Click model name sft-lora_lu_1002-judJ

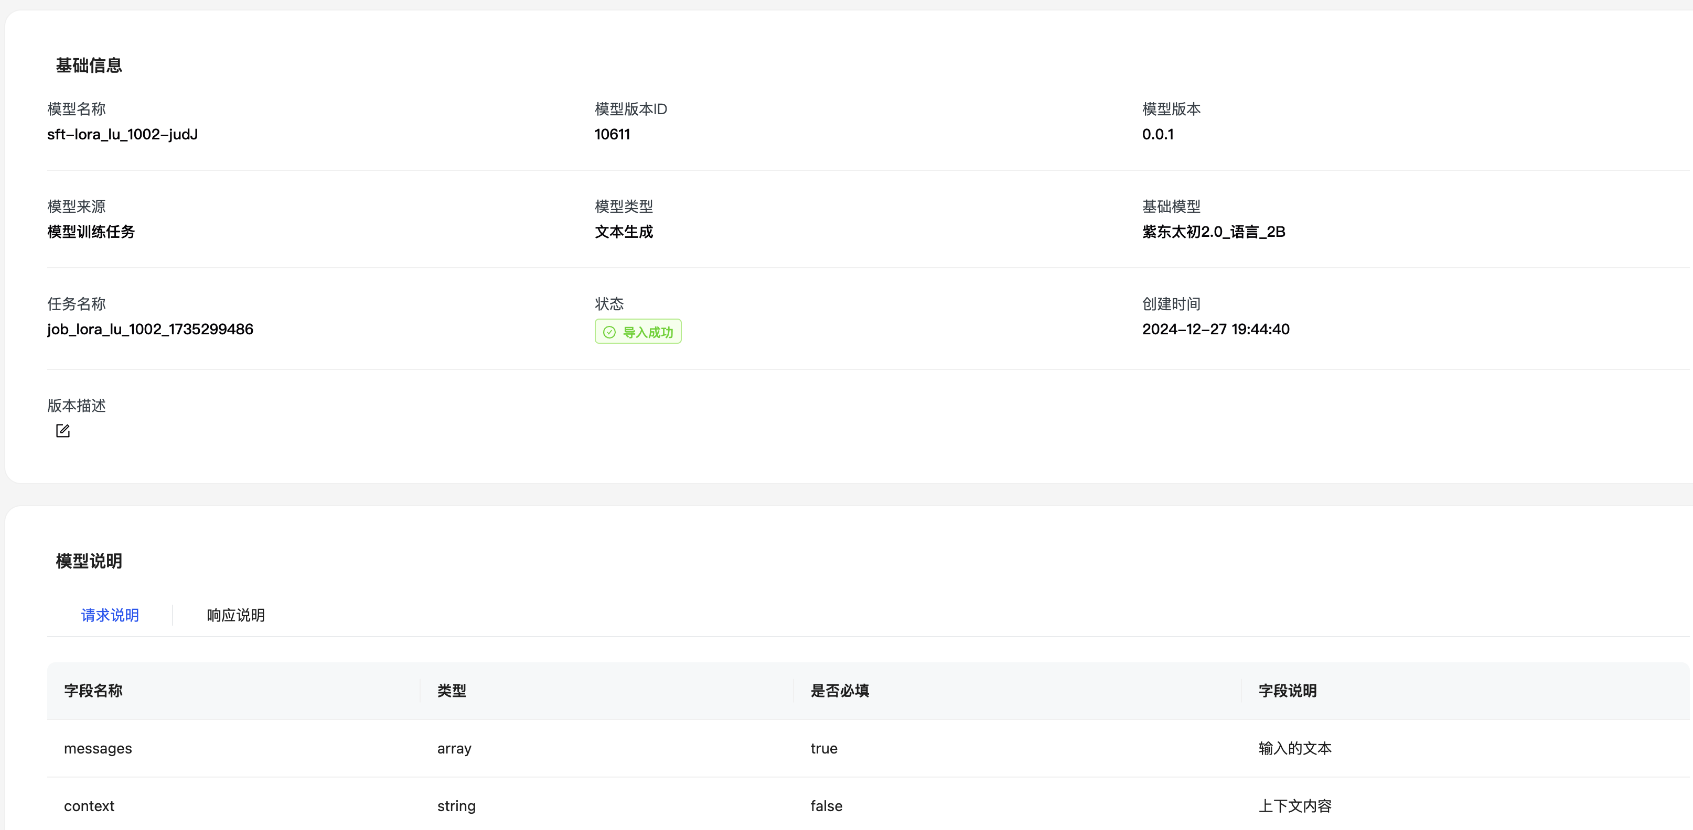[122, 135]
